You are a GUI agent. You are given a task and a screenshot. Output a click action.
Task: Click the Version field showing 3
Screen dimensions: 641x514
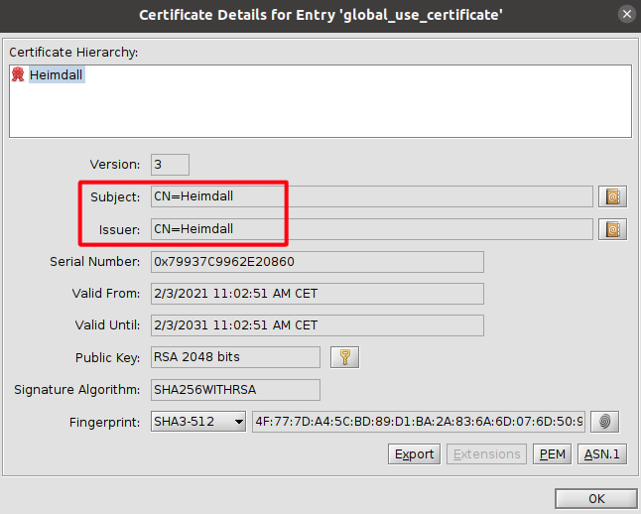coord(170,164)
